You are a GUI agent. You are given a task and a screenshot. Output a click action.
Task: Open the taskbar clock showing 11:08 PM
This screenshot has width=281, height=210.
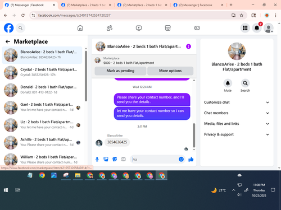pyautogui.click(x=259, y=190)
